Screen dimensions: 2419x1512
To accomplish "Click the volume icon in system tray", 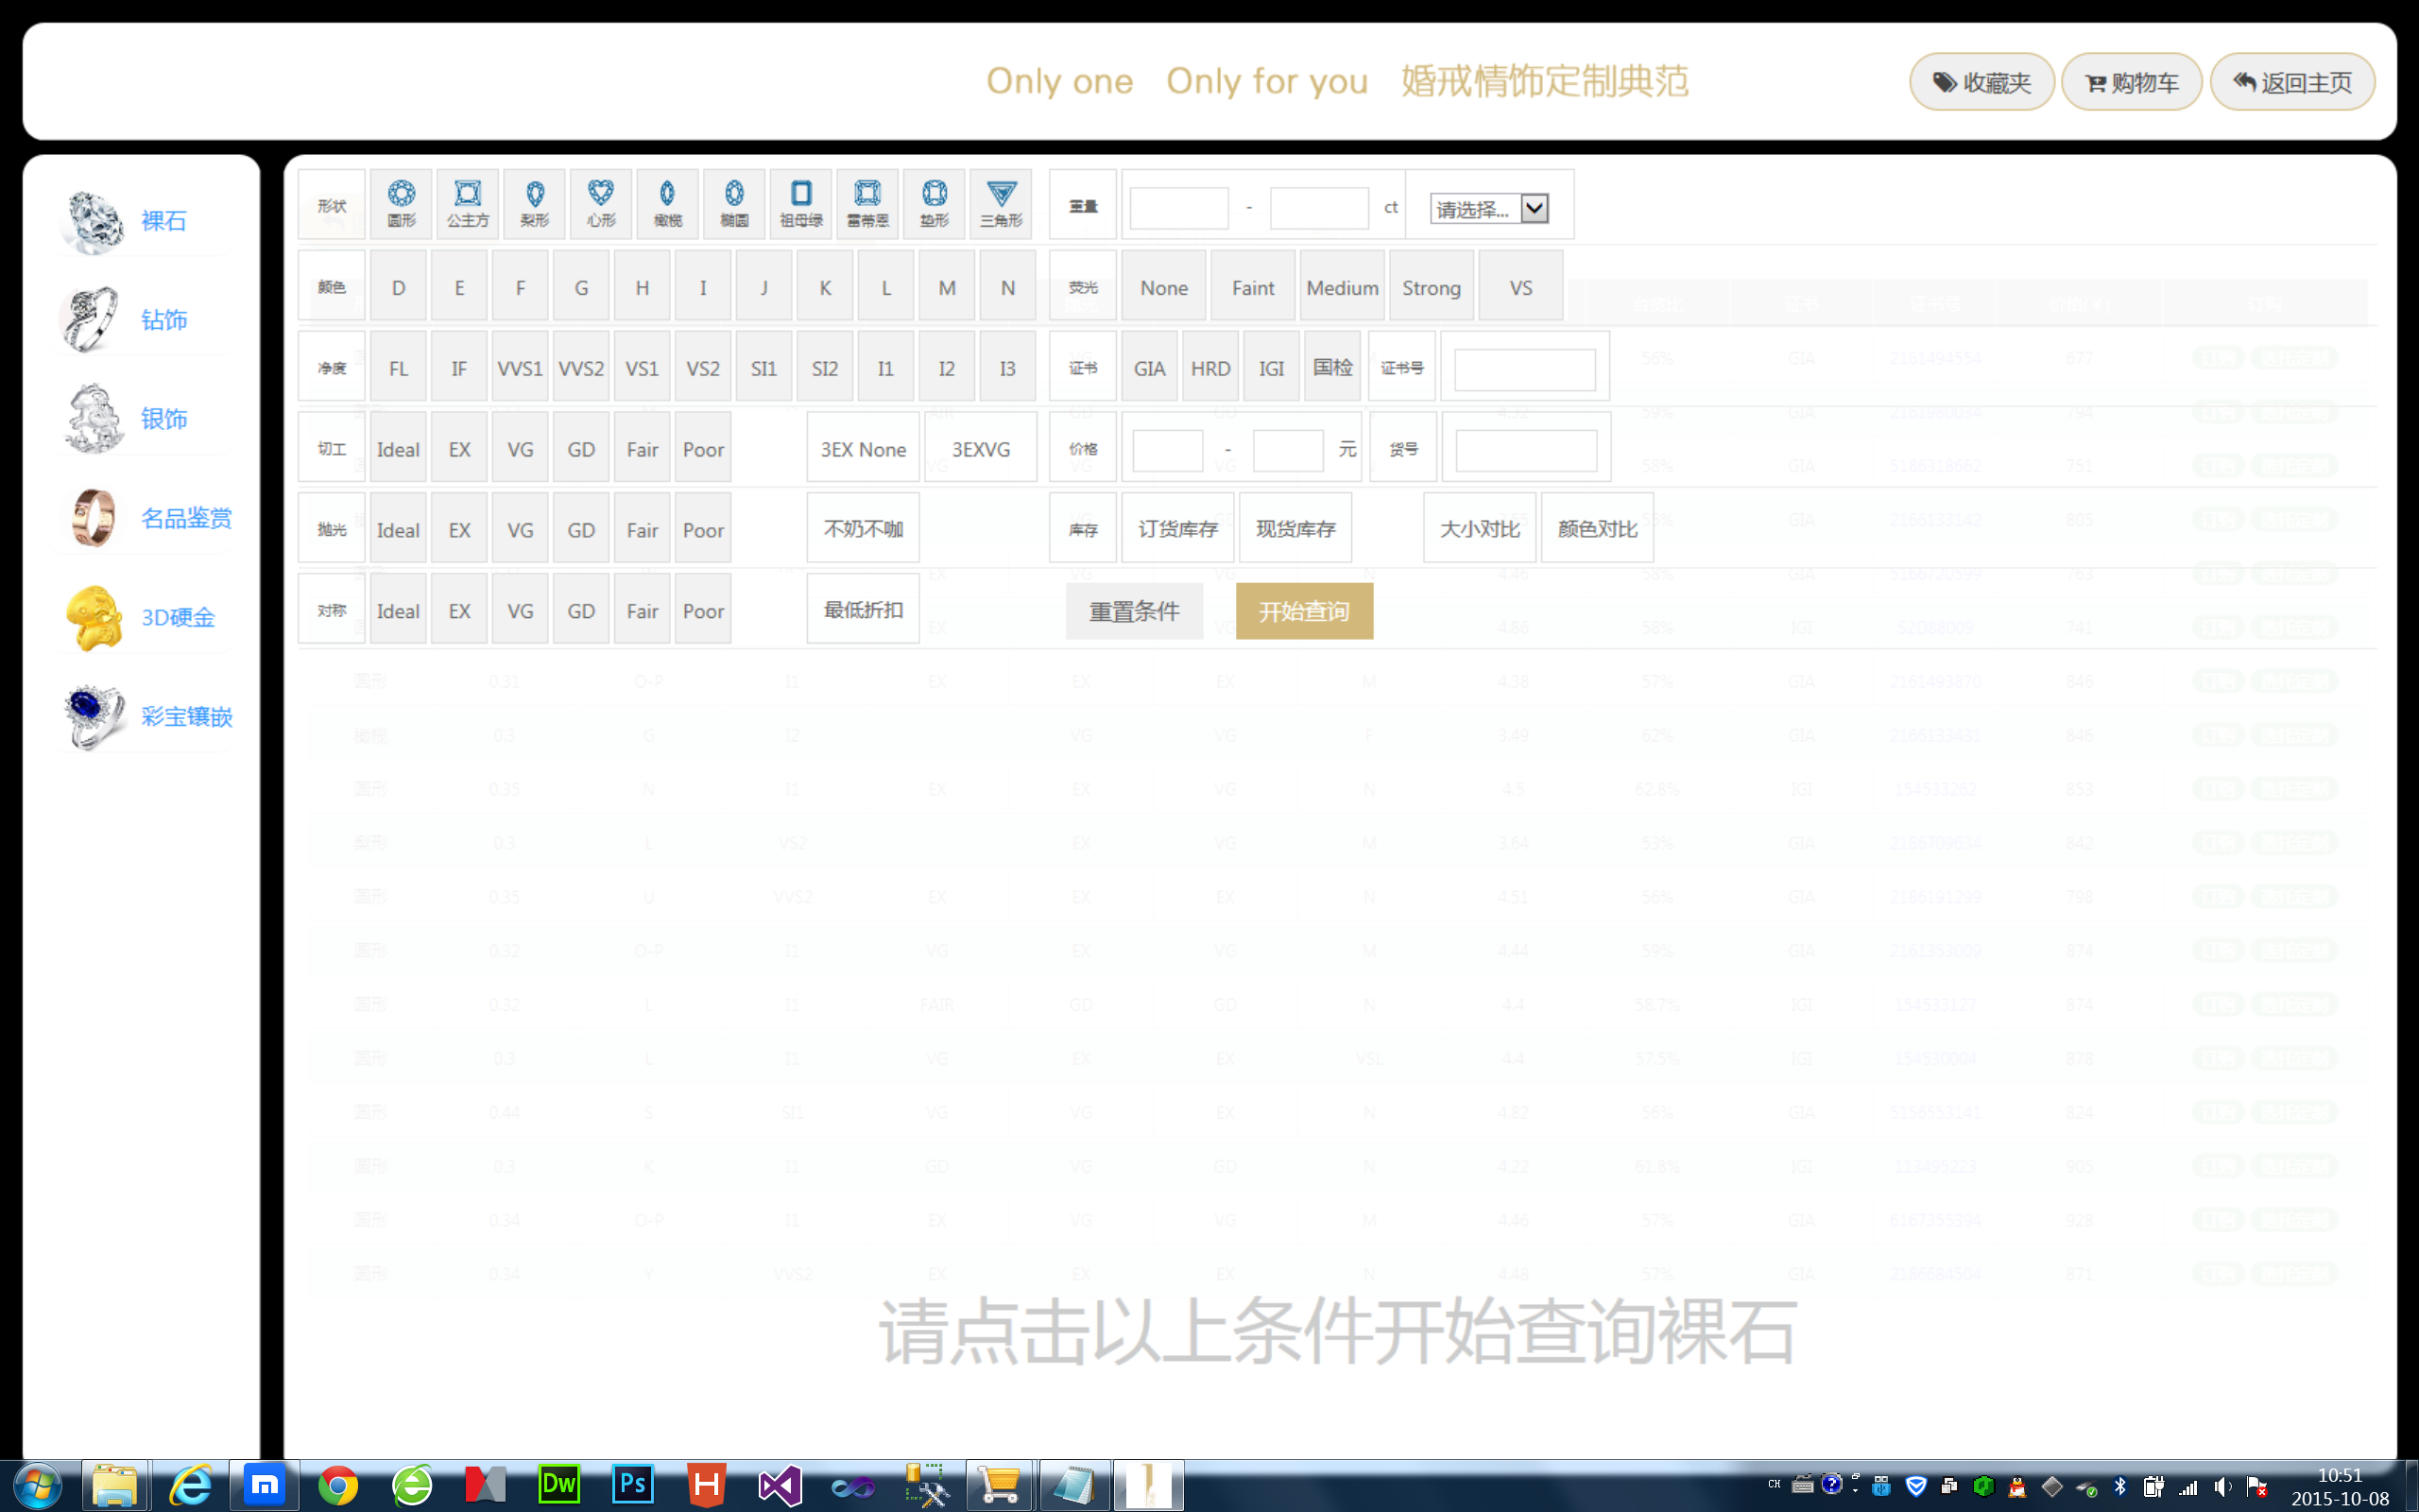I will point(2222,1487).
